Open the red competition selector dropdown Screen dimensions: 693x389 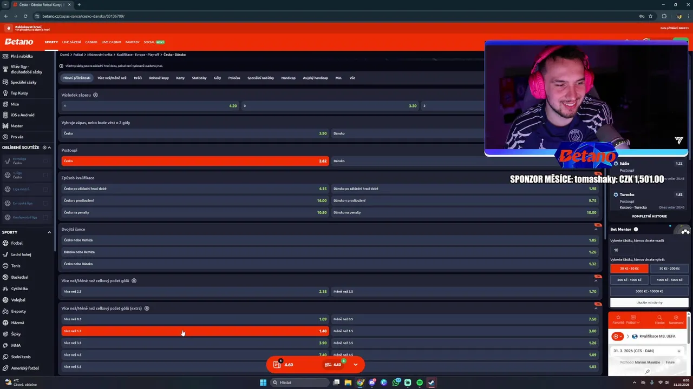tap(618, 336)
